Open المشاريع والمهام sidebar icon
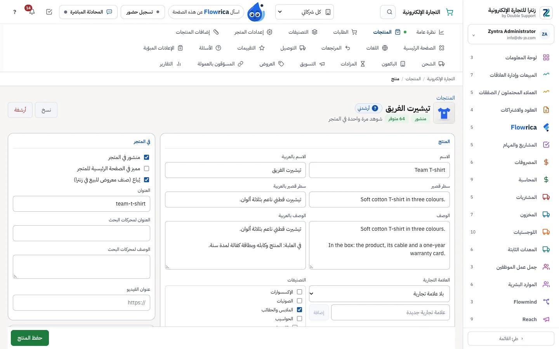 tap(546, 145)
